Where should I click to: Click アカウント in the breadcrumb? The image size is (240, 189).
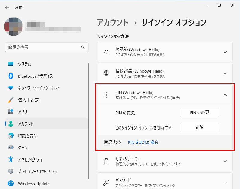point(113,23)
